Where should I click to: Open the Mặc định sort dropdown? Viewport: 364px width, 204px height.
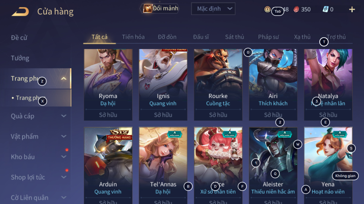click(213, 9)
